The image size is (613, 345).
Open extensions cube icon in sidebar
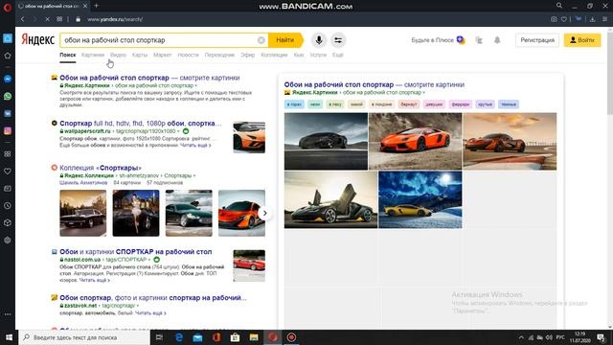(8, 223)
